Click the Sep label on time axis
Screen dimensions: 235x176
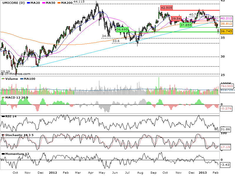[153, 173]
